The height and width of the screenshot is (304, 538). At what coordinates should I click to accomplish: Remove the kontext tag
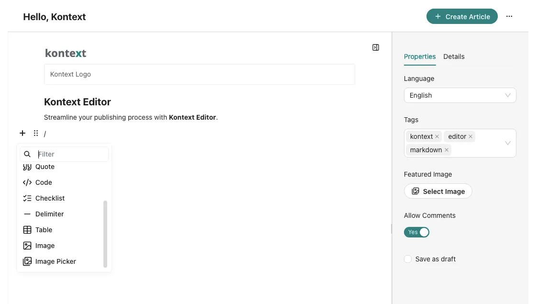(x=437, y=136)
